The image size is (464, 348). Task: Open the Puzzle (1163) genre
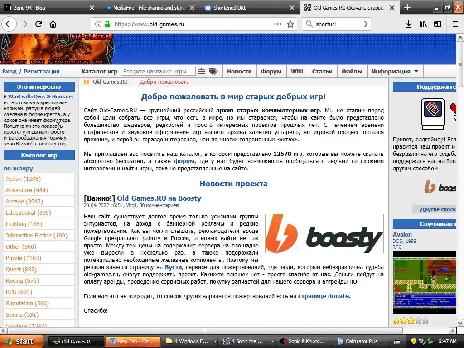(x=24, y=258)
